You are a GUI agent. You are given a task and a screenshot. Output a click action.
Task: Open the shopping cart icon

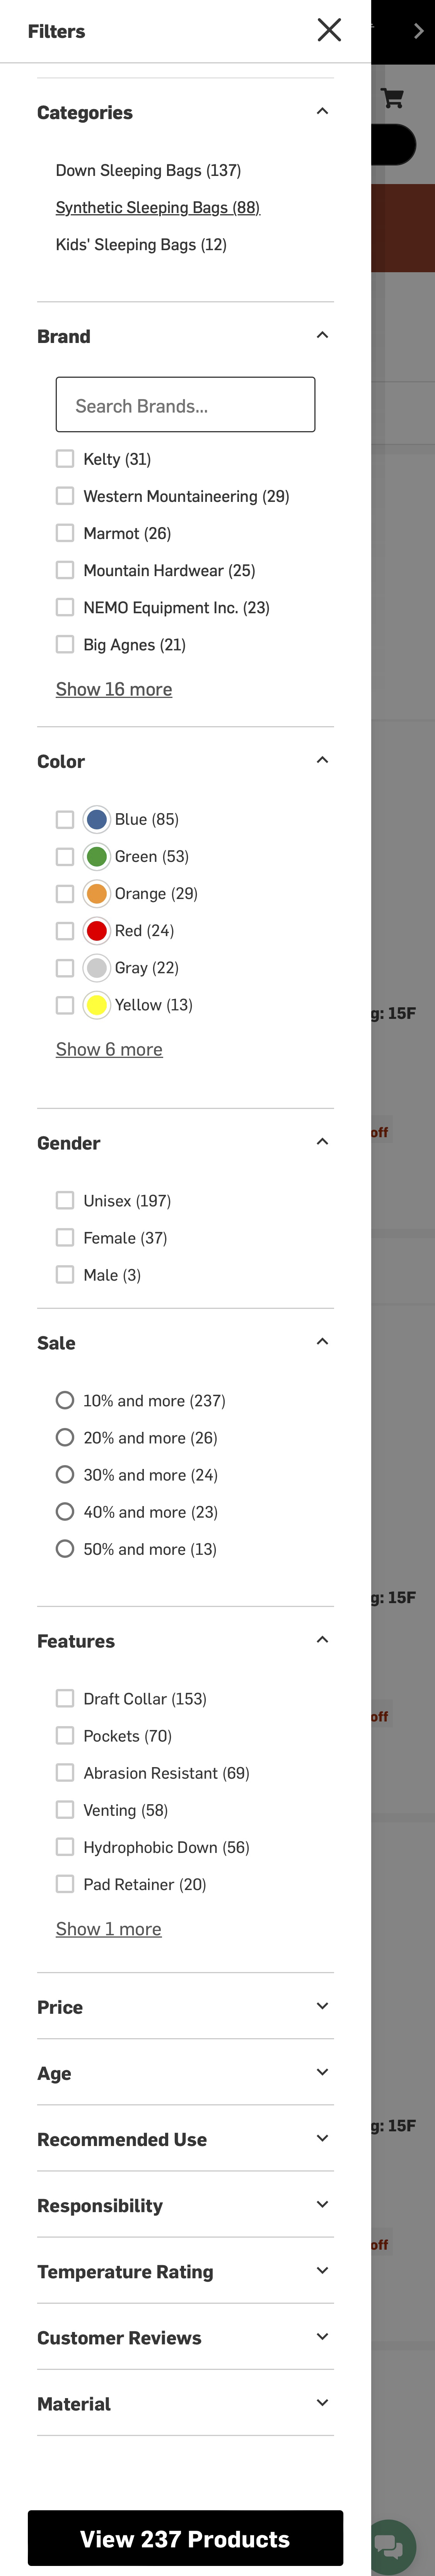pyautogui.click(x=392, y=98)
